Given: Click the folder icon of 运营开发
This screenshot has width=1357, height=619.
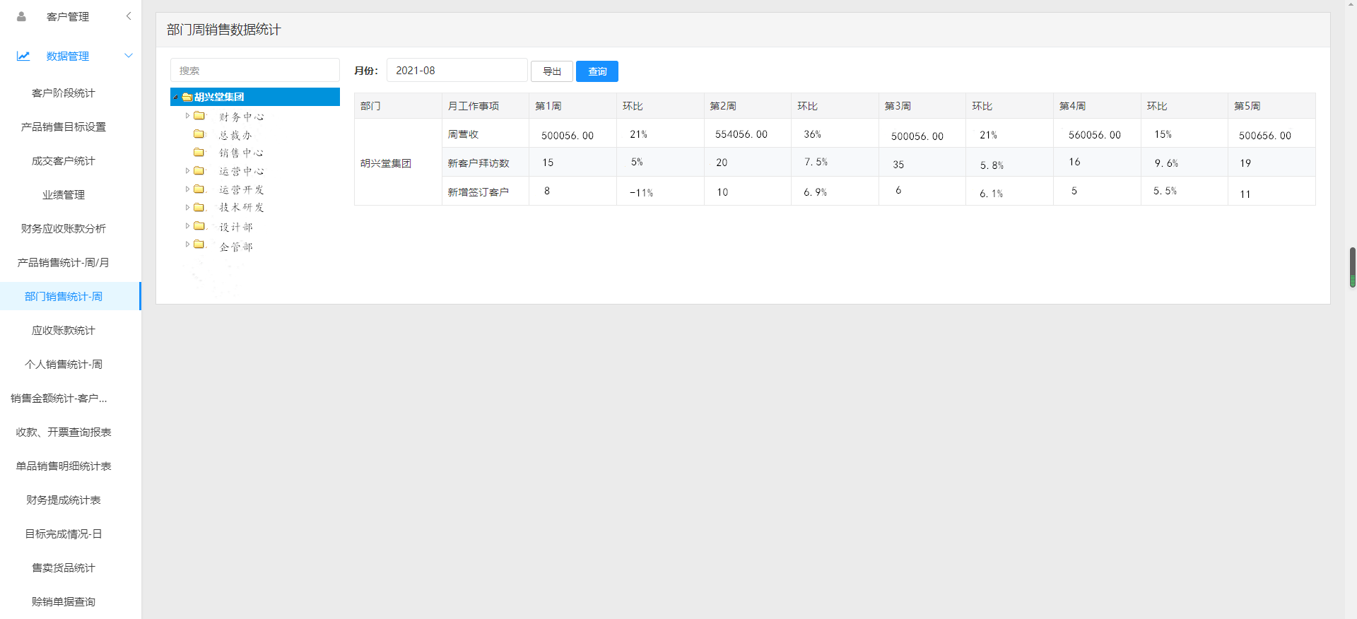Looking at the screenshot, I should pyautogui.click(x=199, y=189).
